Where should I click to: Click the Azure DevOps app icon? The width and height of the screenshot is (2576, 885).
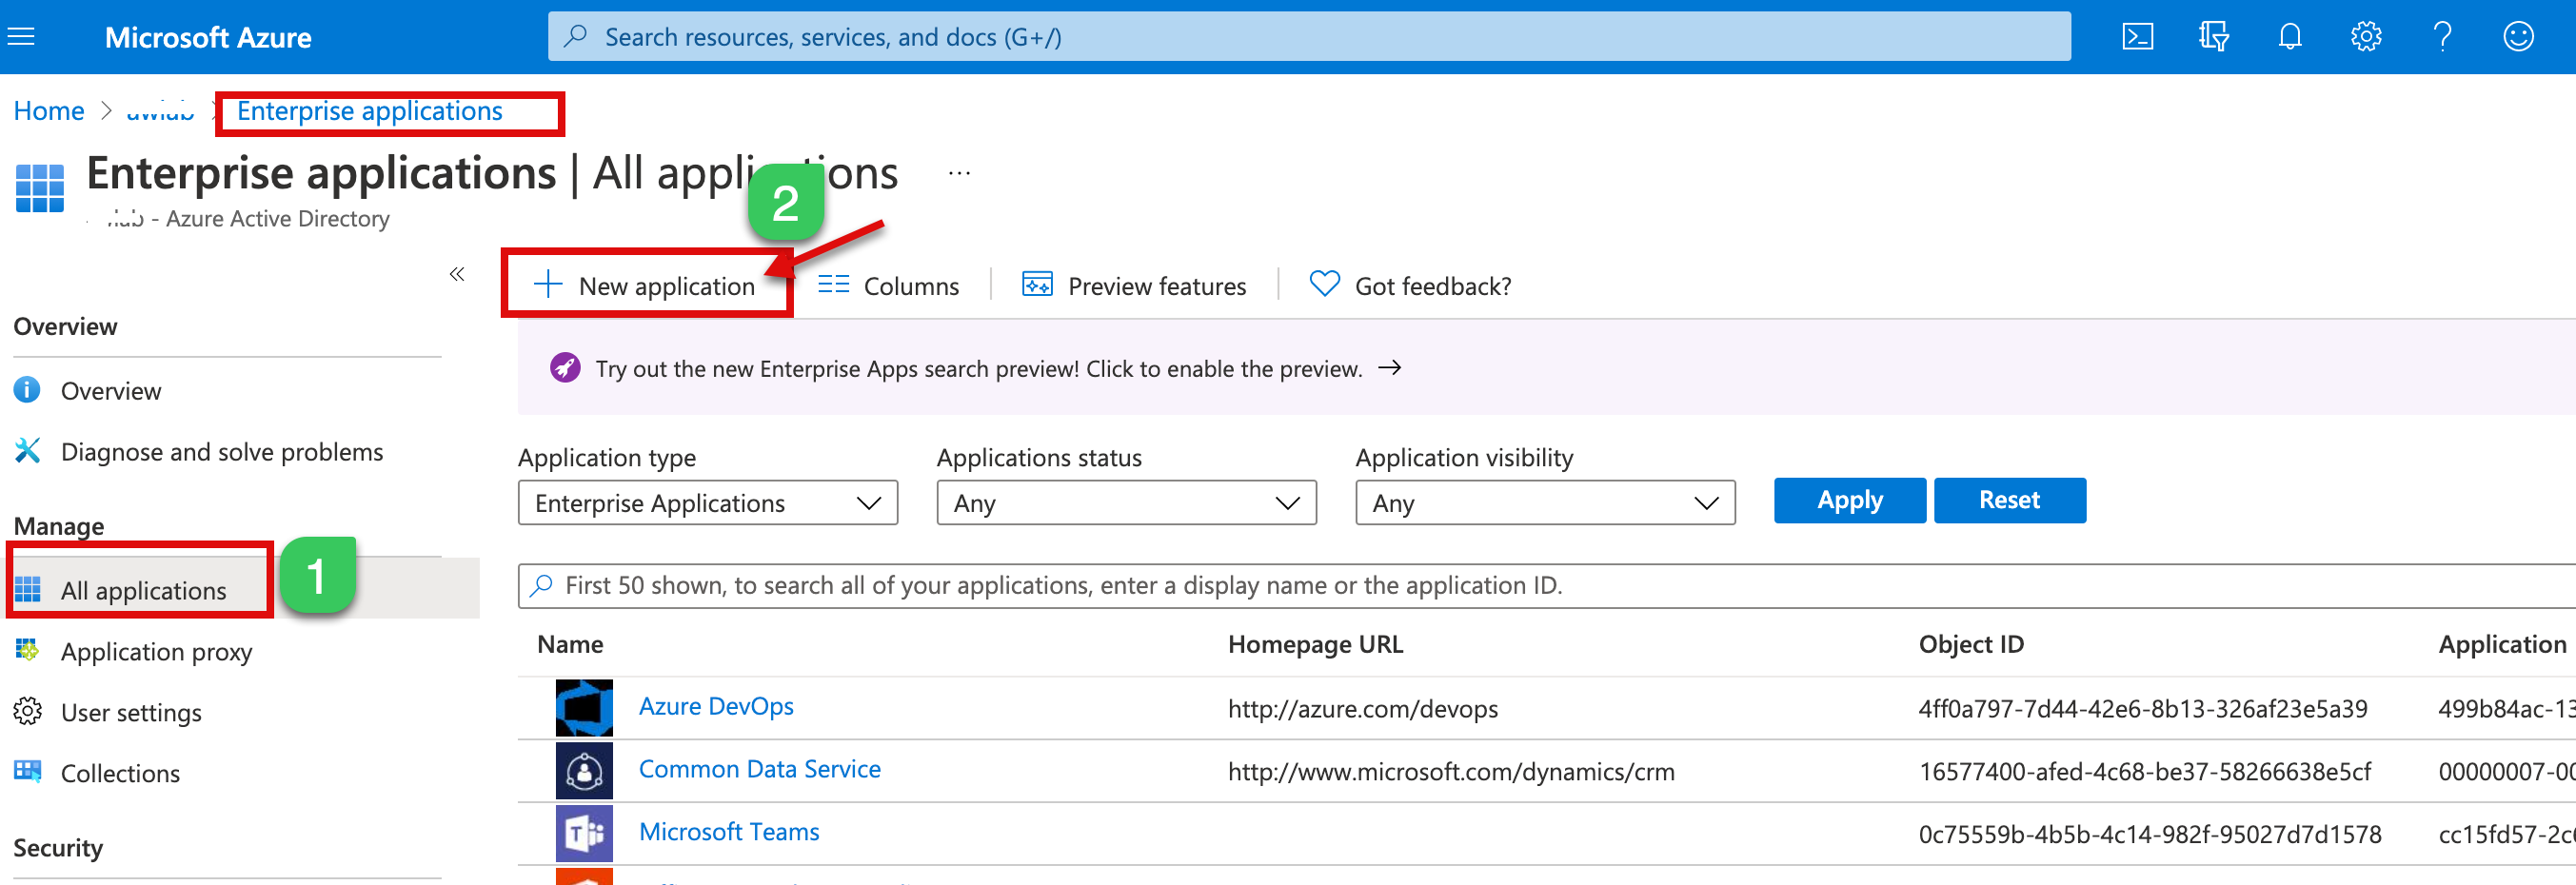(584, 708)
